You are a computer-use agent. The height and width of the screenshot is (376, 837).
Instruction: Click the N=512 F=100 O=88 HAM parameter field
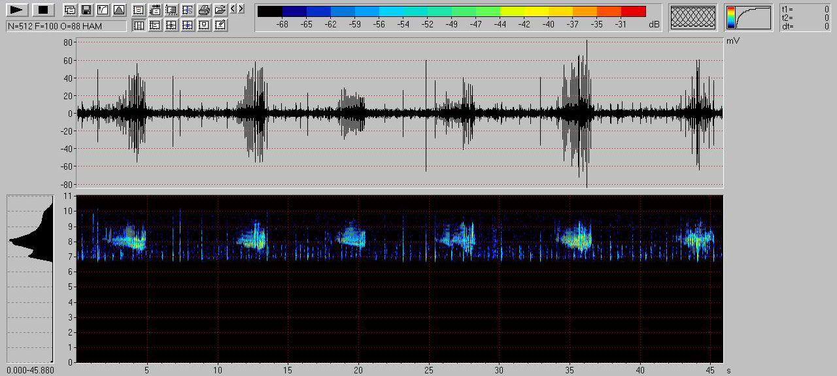[x=66, y=25]
